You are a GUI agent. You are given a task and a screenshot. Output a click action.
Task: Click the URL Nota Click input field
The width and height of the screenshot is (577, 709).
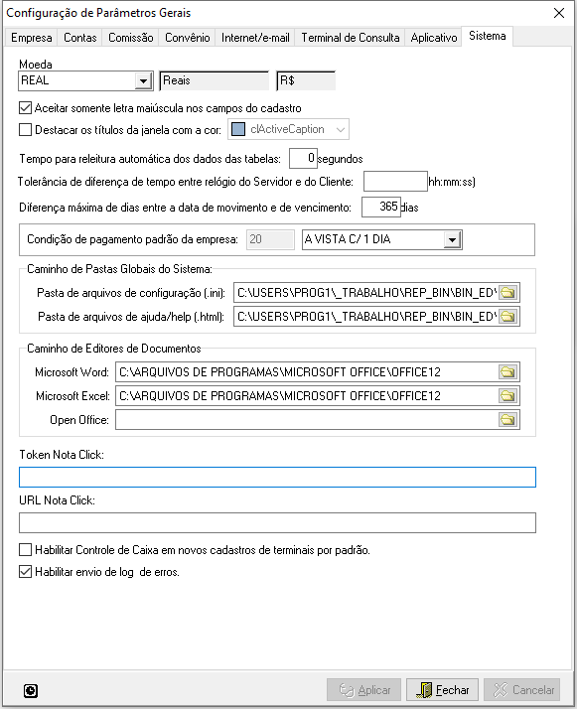(x=277, y=522)
